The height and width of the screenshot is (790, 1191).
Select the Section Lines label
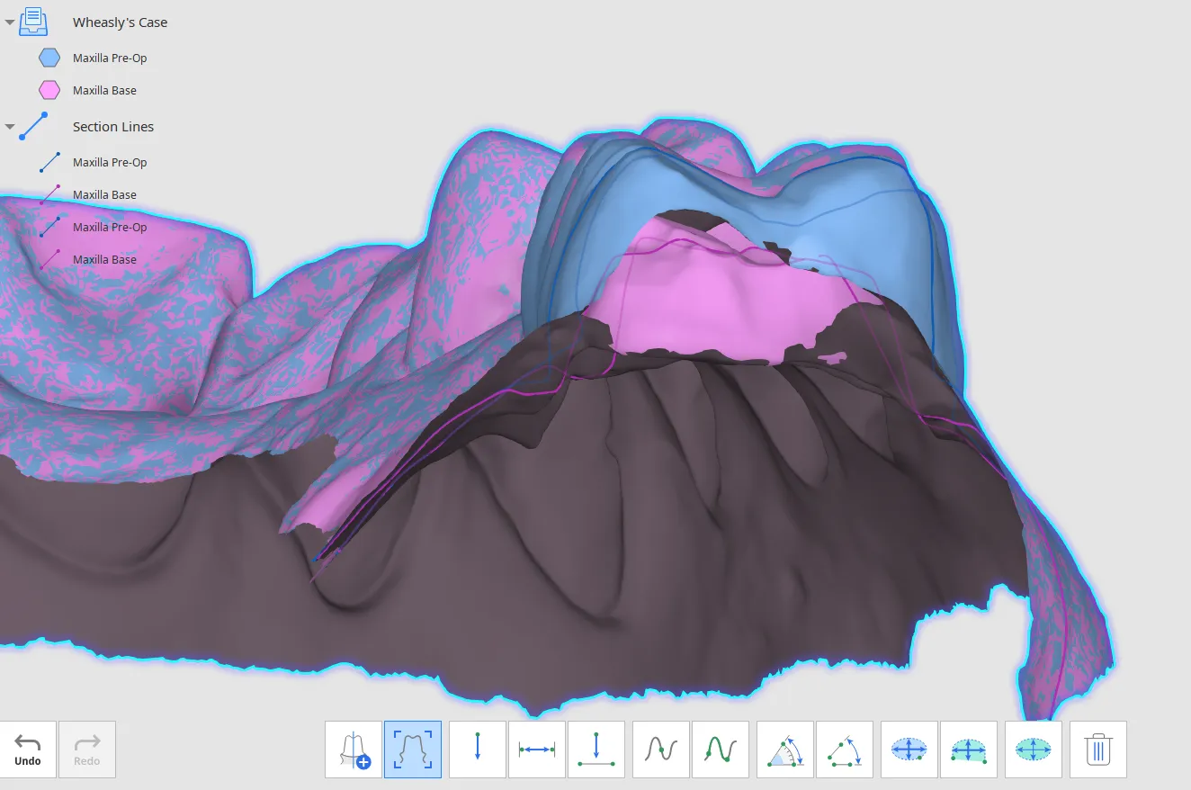[x=113, y=127]
